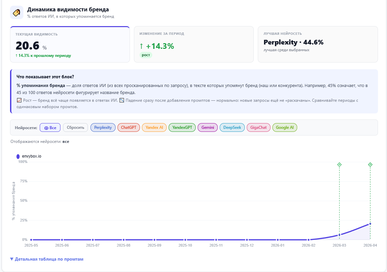Click green diamond marker above 2026-04
The height and width of the screenshot is (272, 387).
click(370, 165)
